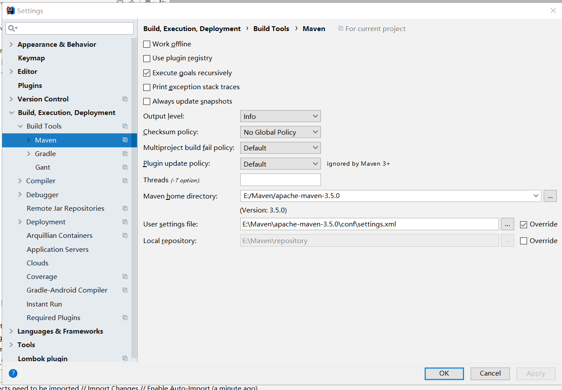Check Use plugin registry

[147, 58]
